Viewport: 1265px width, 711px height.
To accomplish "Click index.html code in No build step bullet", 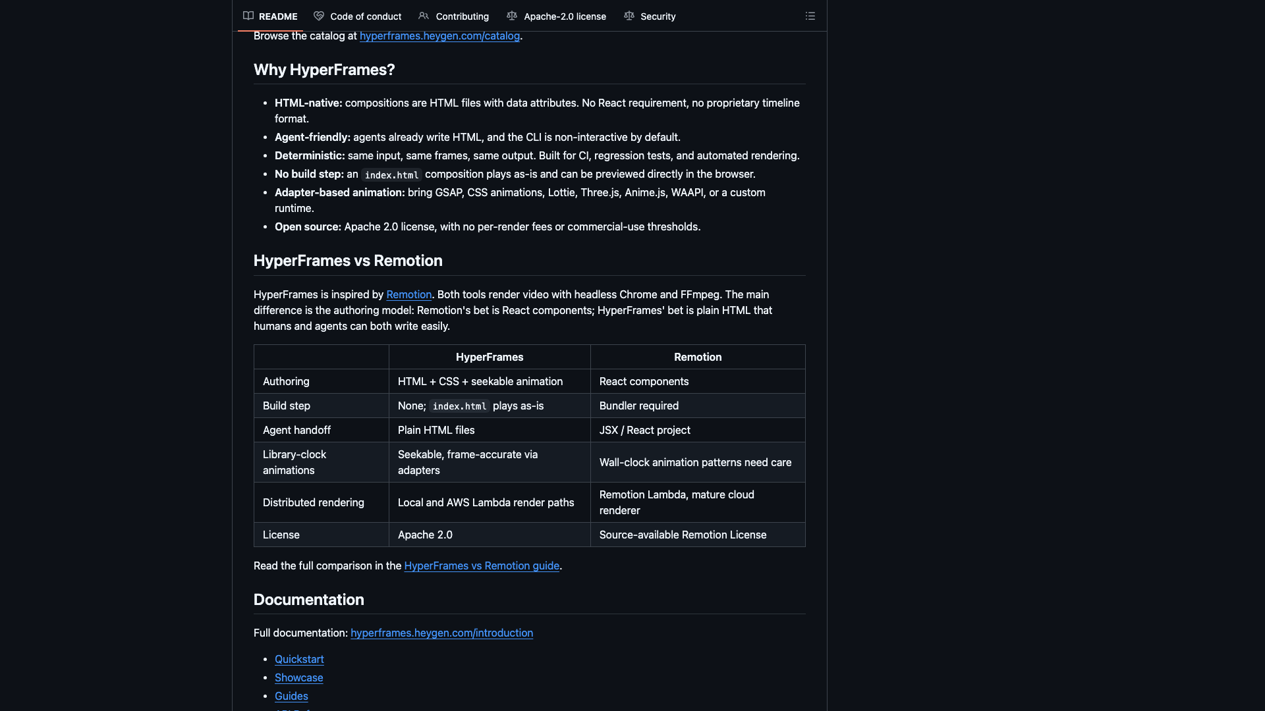I will tap(391, 174).
